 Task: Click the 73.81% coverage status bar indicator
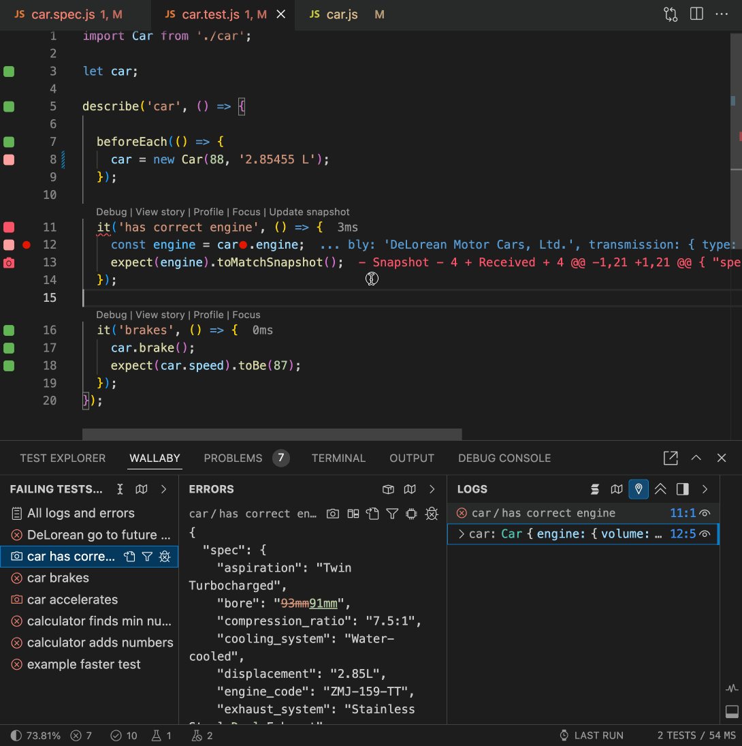pos(36,736)
